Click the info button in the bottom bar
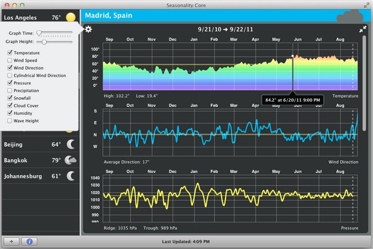The width and height of the screenshot is (373, 249). coord(30,242)
